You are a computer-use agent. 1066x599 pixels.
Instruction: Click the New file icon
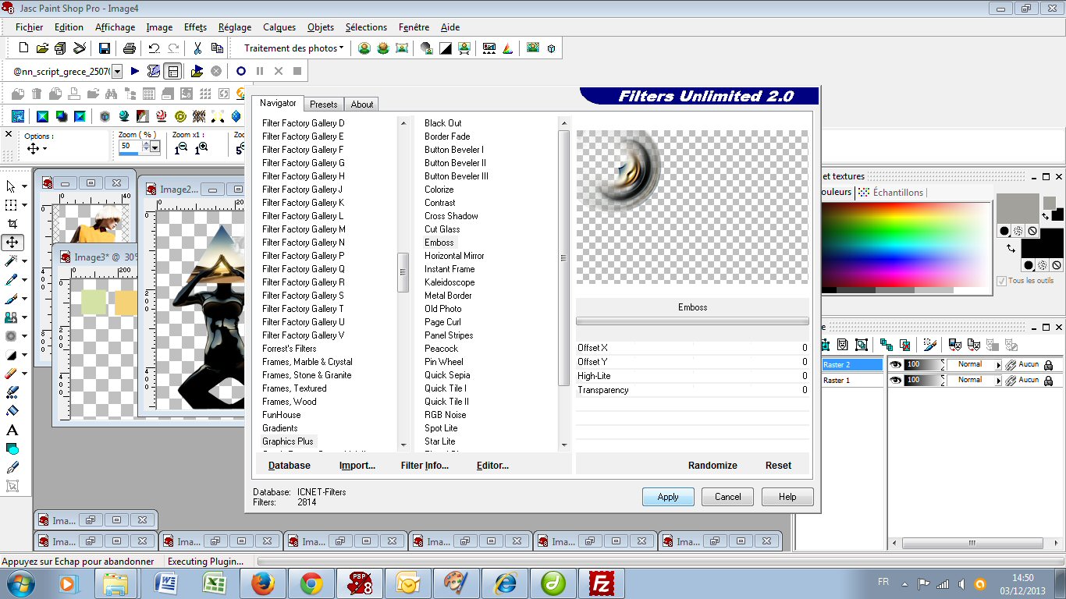coord(23,48)
